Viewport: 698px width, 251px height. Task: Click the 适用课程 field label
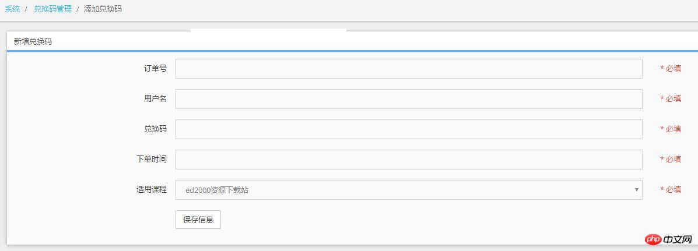coord(151,190)
